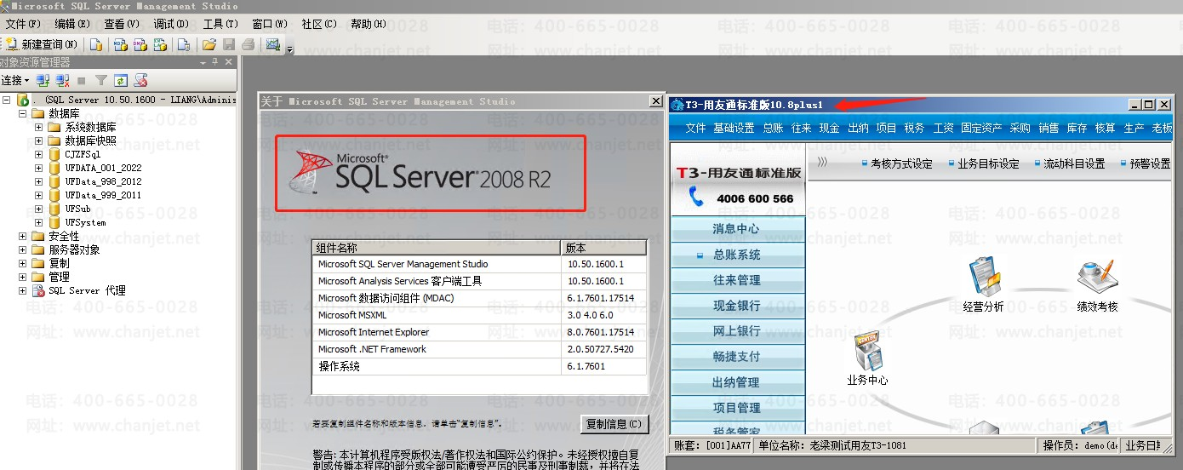1183x470 pixels.
Task: Select the UFSub database
Action: [77, 209]
